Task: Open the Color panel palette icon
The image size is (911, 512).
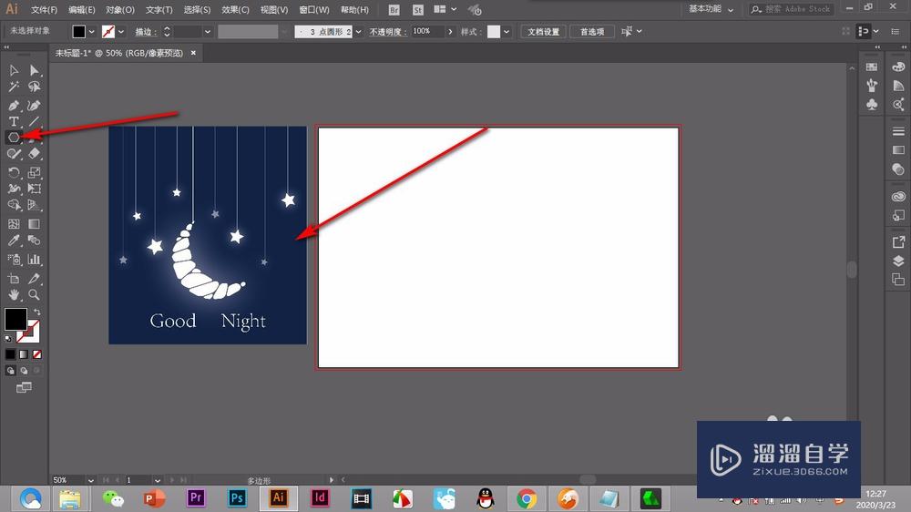Action: point(898,67)
